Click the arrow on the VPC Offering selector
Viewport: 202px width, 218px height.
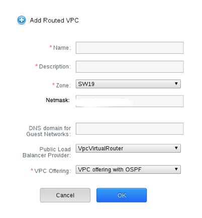coord(176,169)
